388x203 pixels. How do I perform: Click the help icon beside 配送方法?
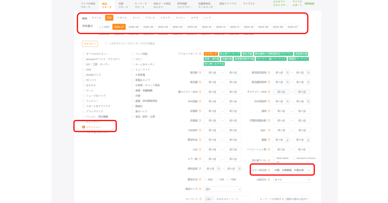click(200, 180)
